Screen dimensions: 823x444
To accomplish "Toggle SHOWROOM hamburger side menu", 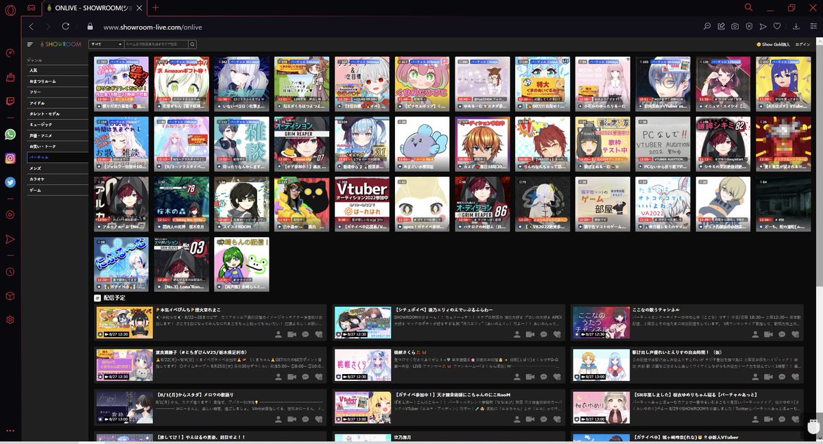I will (30, 44).
